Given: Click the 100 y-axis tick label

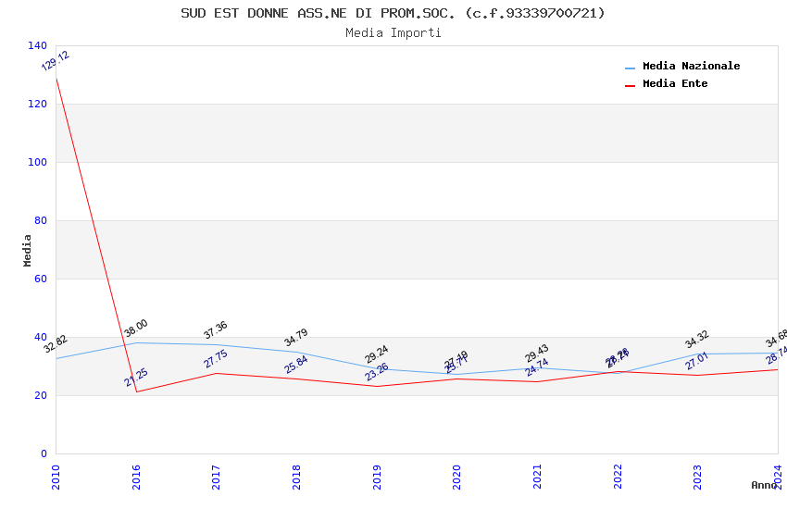Looking at the screenshot, I should (x=38, y=162).
